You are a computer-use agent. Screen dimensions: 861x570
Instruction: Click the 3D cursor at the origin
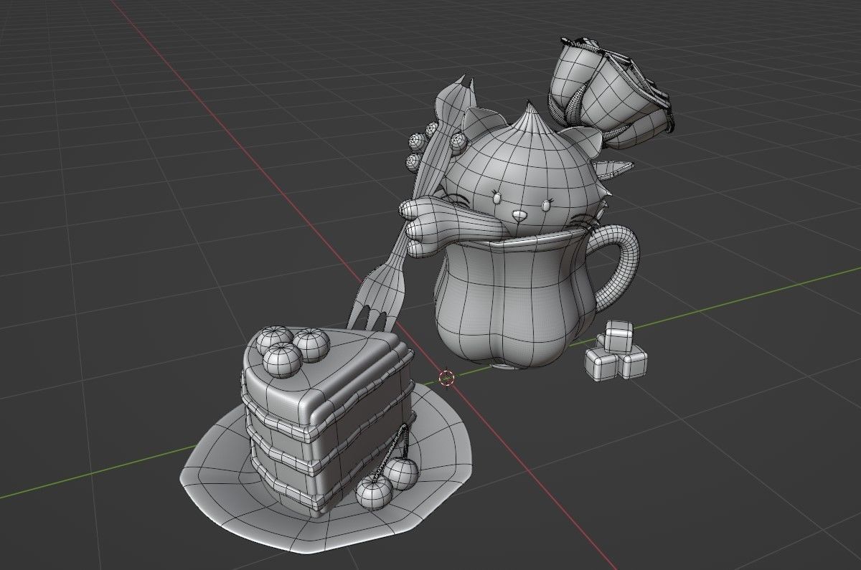(447, 378)
